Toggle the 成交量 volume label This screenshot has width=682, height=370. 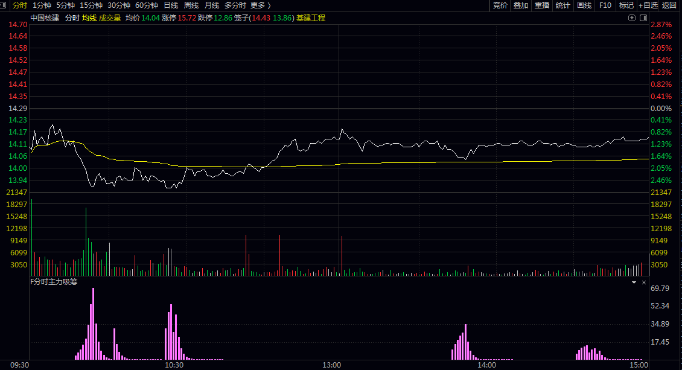click(x=110, y=18)
